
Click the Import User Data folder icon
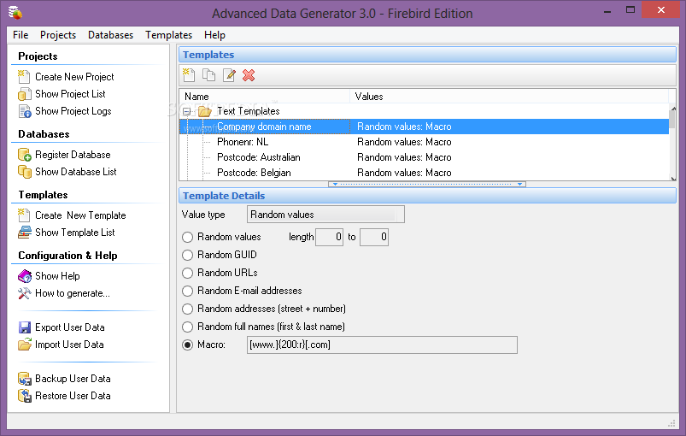click(25, 345)
